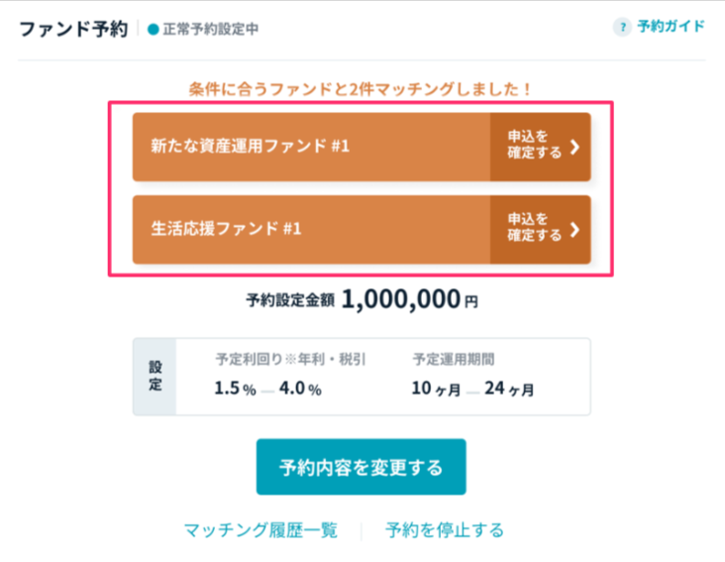The height and width of the screenshot is (562, 725).
Task: Confirm application for 新たな資産運用ファンド #1
Action: pos(535,147)
